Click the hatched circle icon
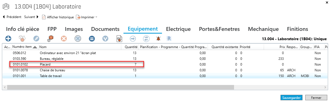Viewport: 330px width, 103px height. click(x=78, y=39)
